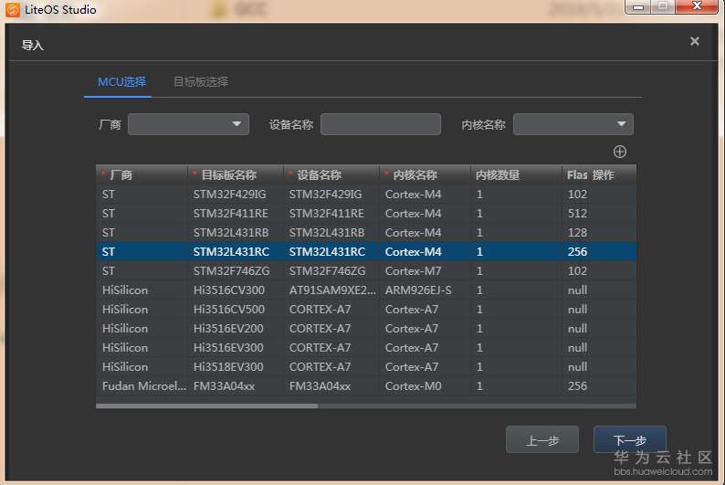Click the Flas column header
This screenshot has width=725, height=485.
point(577,174)
